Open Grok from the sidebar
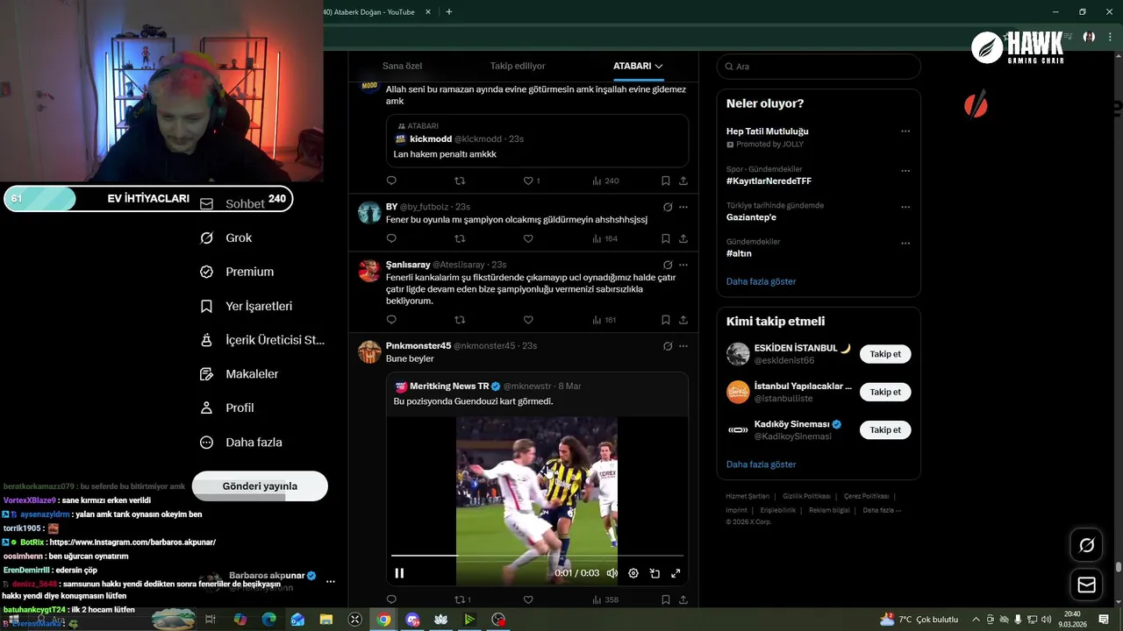 [226, 238]
